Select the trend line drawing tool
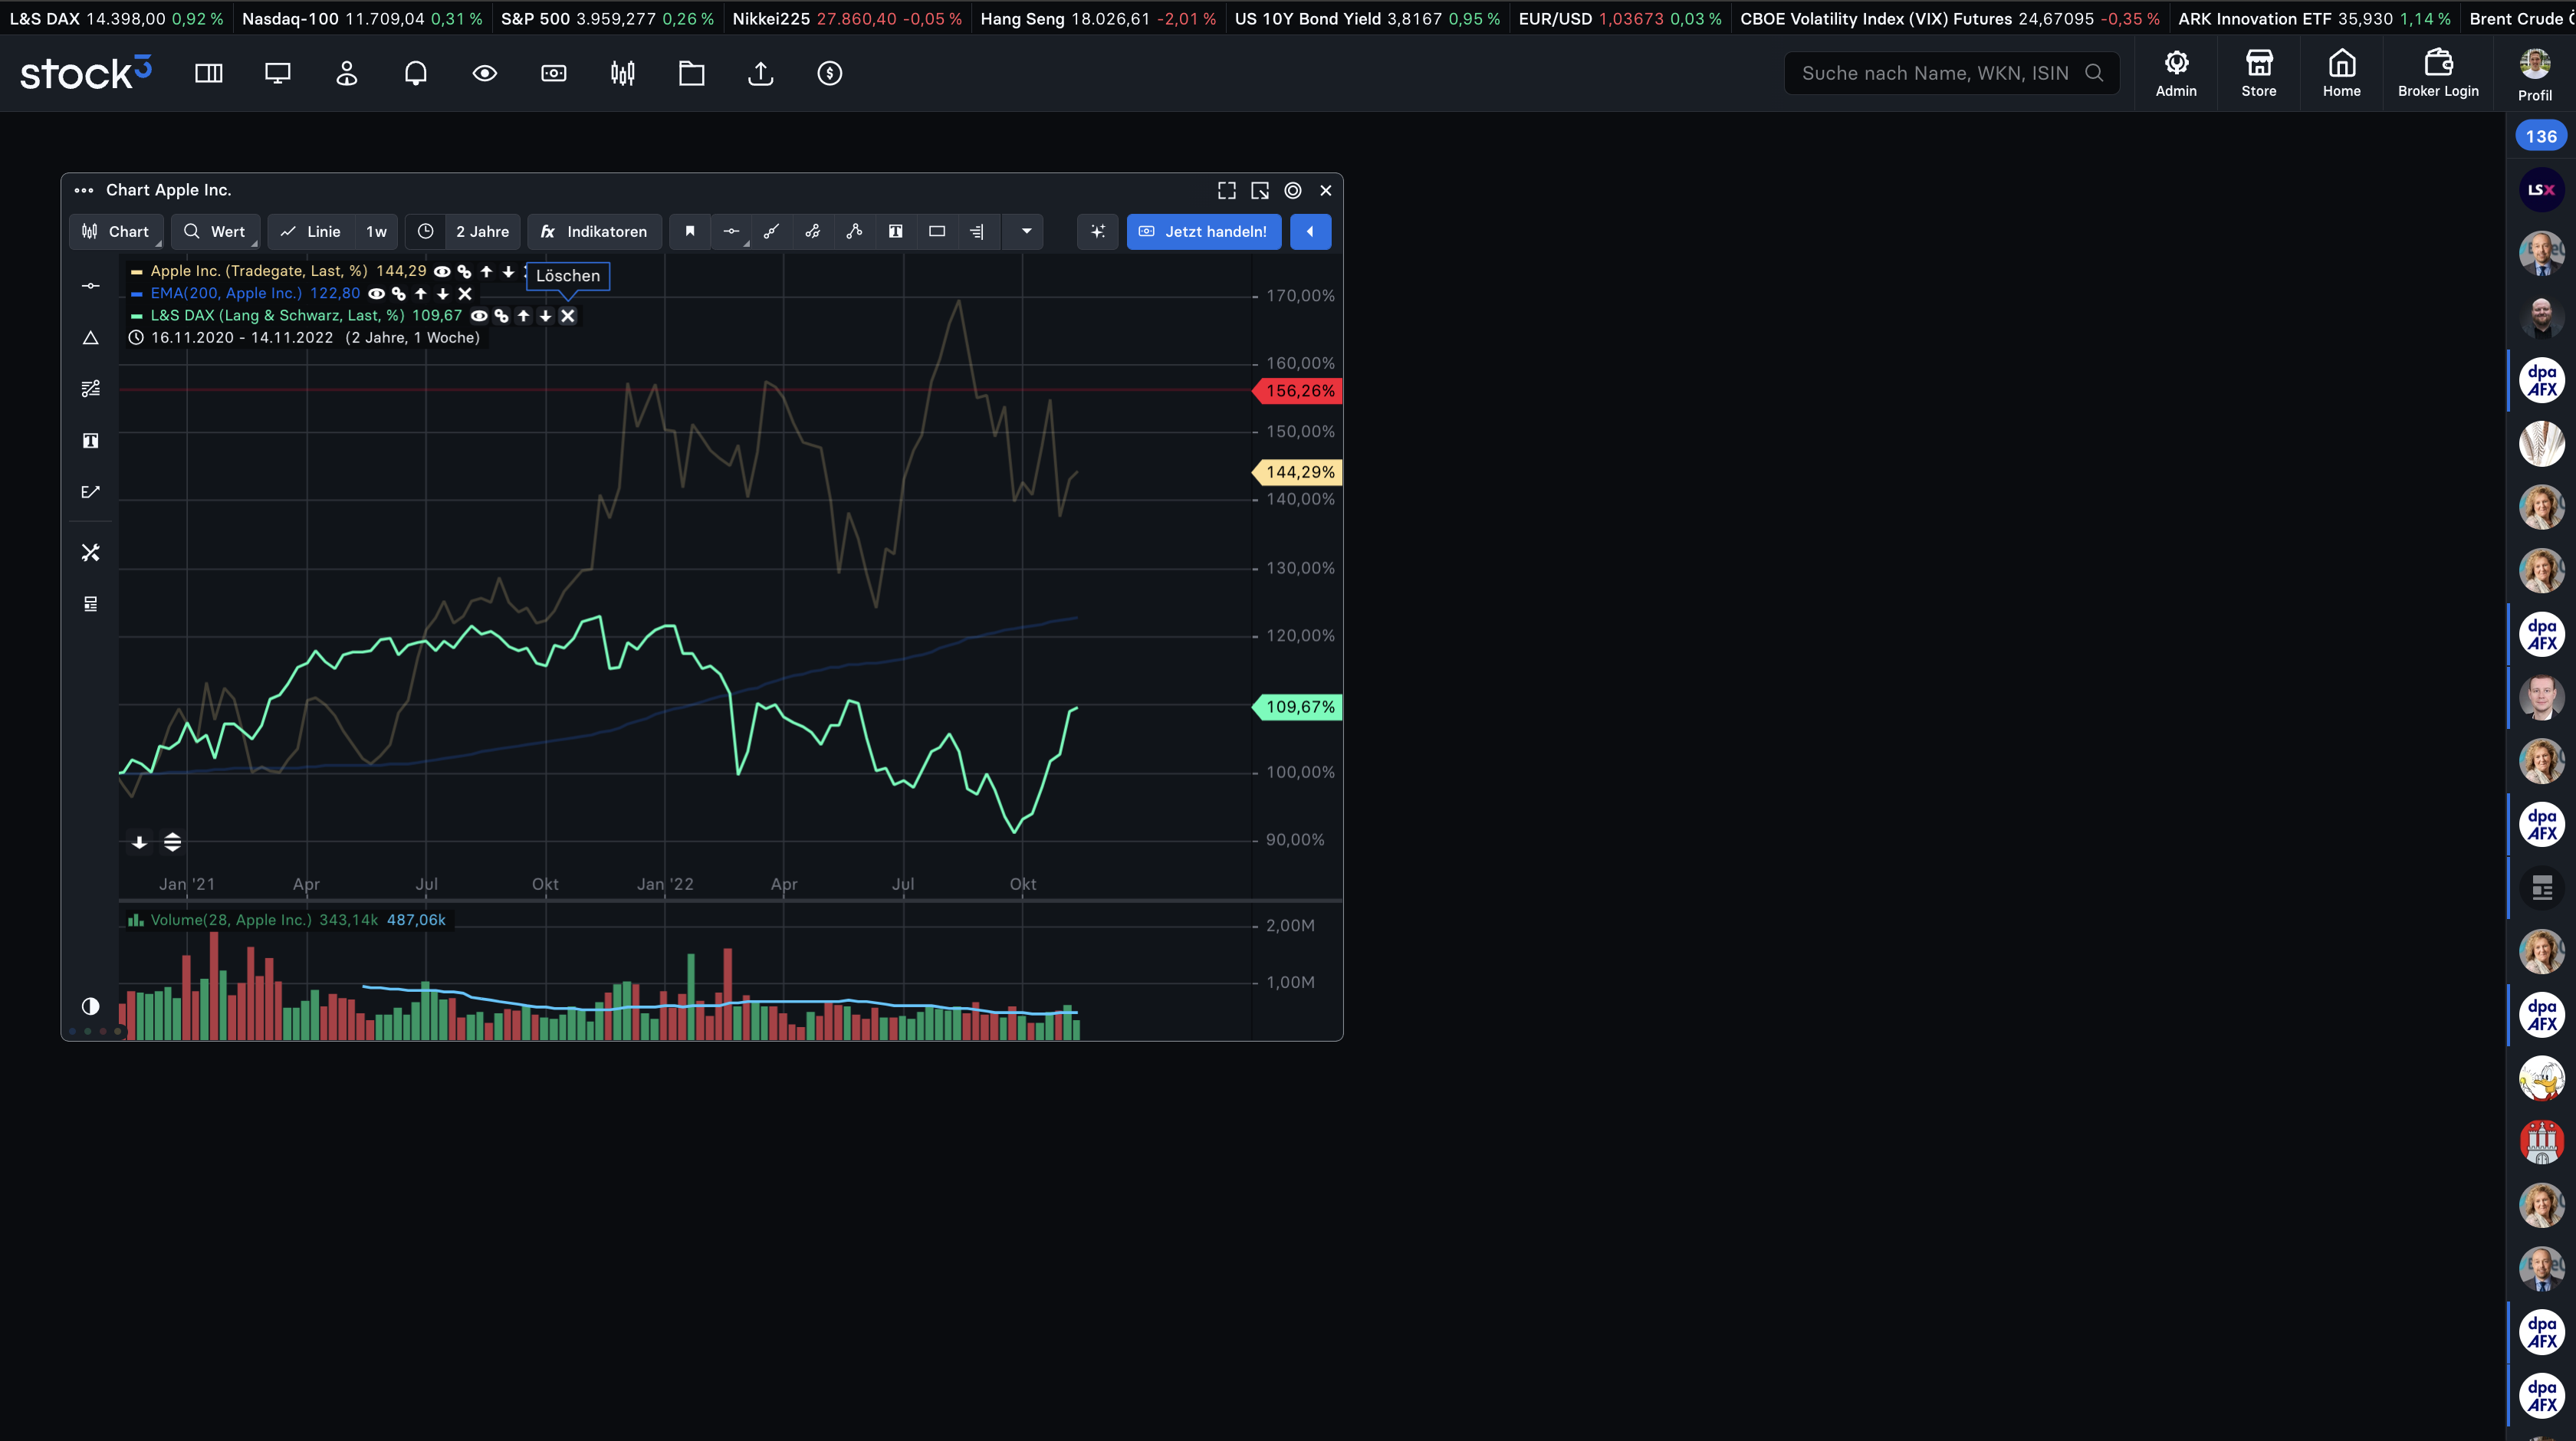 [771, 231]
